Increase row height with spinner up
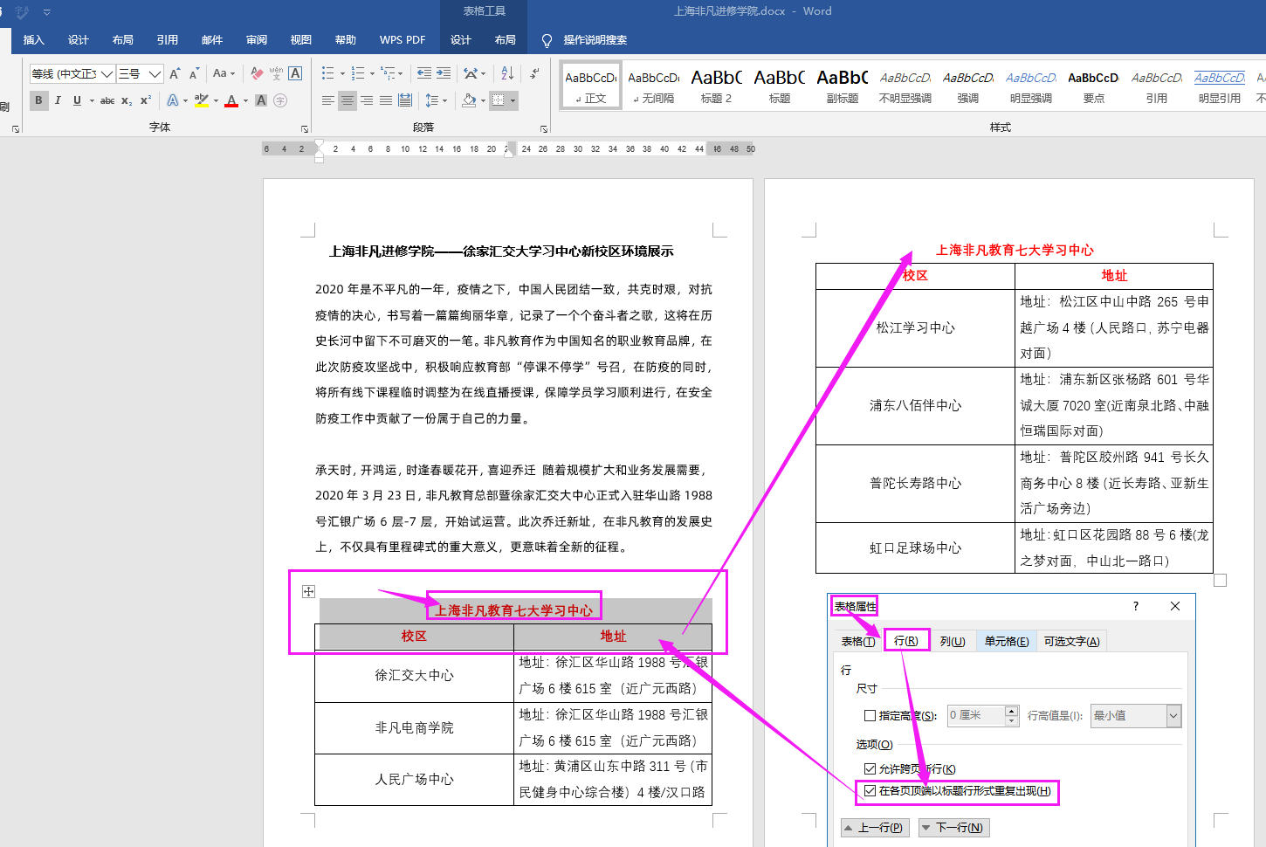The width and height of the screenshot is (1266, 847). [1012, 710]
